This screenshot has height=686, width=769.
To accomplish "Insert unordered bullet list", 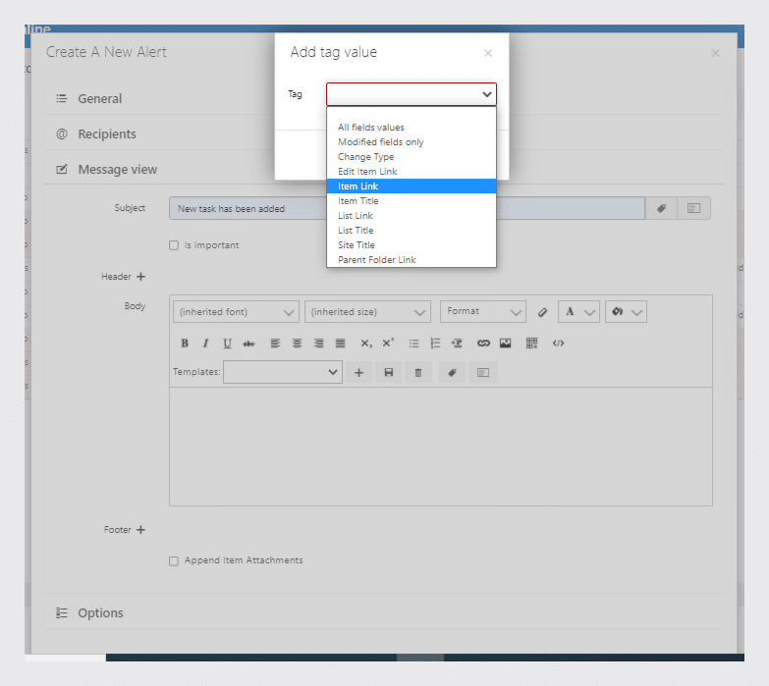I will point(413,343).
